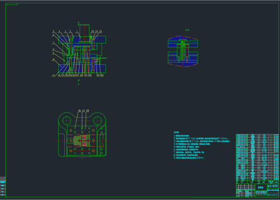
Task: Select the A-A section view drawing
Action: point(183,51)
